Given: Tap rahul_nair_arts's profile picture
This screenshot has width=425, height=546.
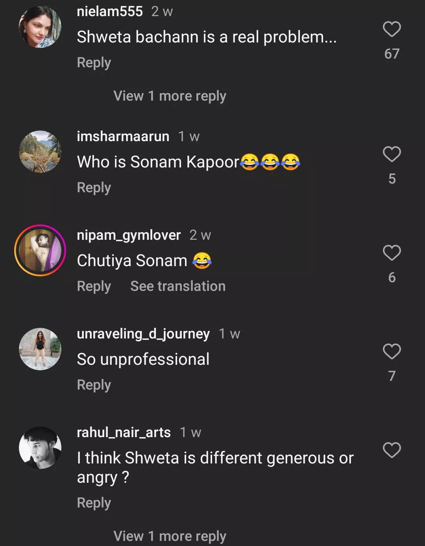Looking at the screenshot, I should coord(40,448).
